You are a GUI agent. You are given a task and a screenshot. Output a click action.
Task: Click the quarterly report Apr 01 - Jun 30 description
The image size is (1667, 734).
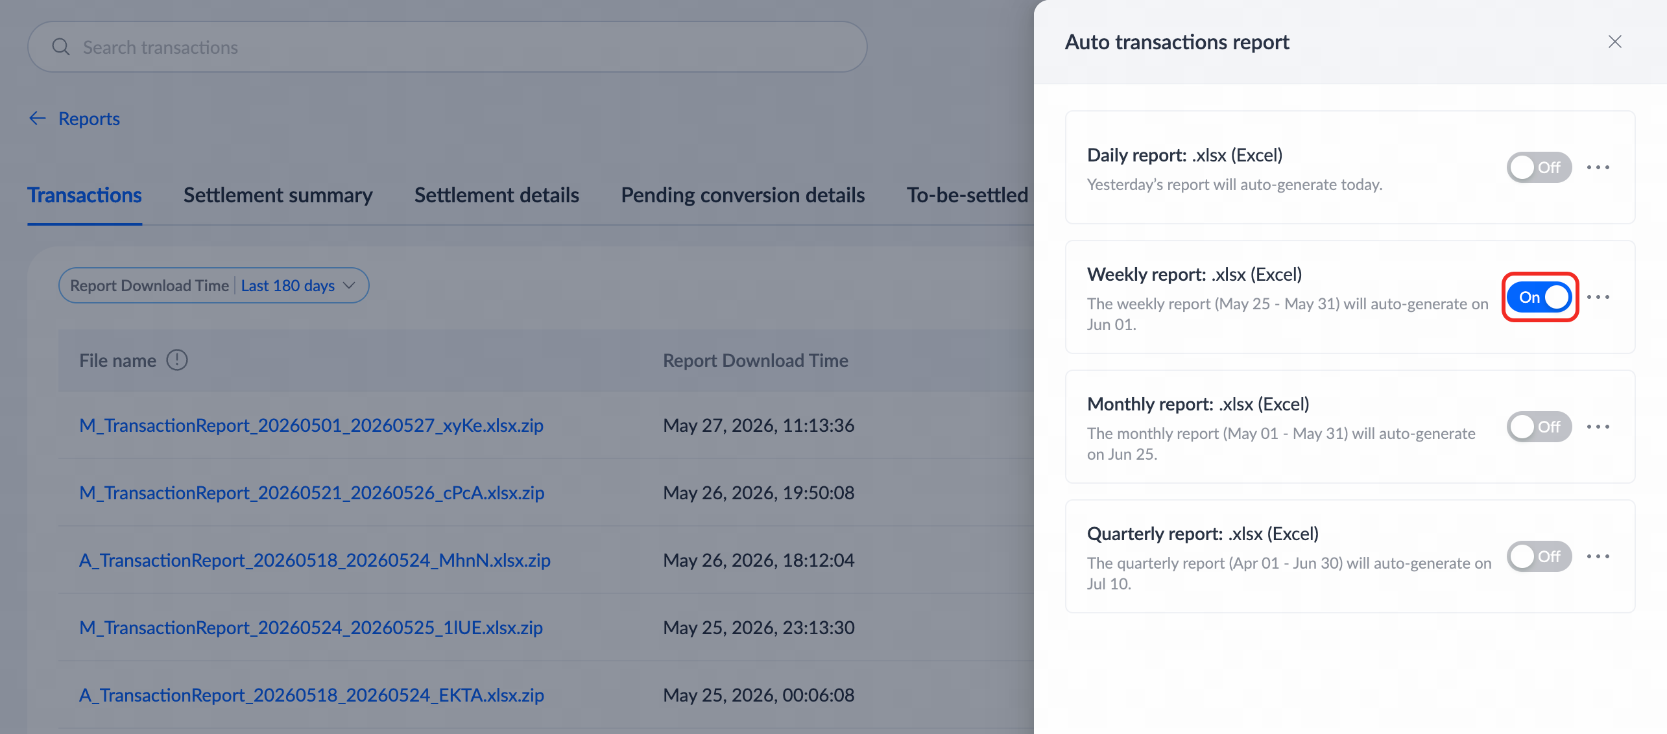[1289, 573]
